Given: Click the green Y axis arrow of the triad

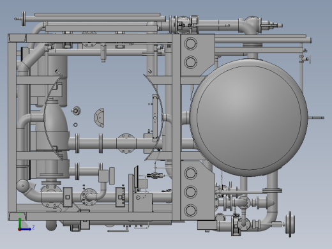Looking at the screenshot, I should [x=20, y=223].
